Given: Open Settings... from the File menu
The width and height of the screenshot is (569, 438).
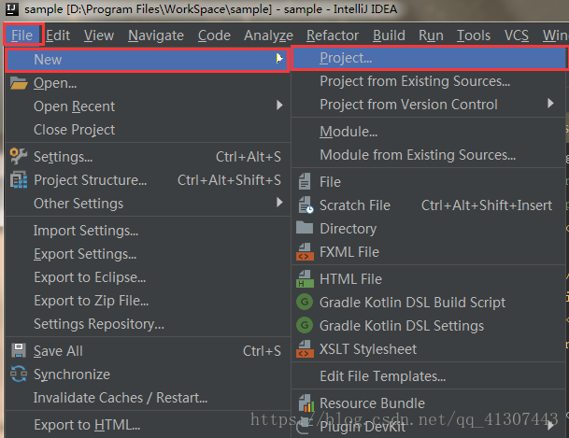Looking at the screenshot, I should tap(148, 157).
